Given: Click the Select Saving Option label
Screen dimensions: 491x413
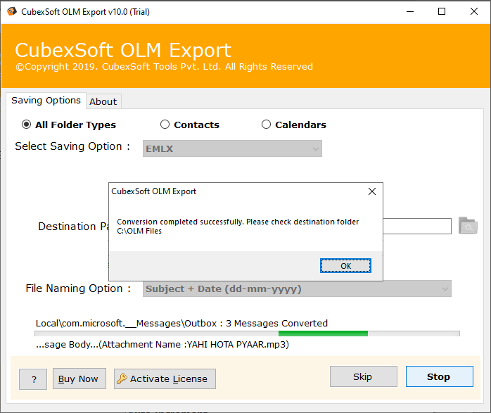Looking at the screenshot, I should 72,146.
